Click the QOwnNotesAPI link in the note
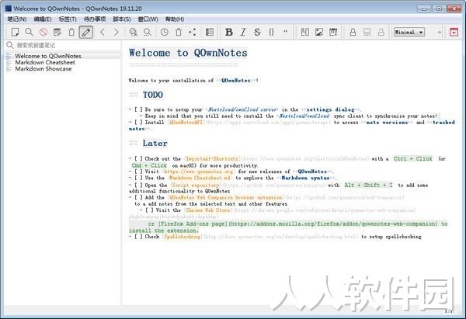This screenshot has height=319, width=466. coord(186,123)
